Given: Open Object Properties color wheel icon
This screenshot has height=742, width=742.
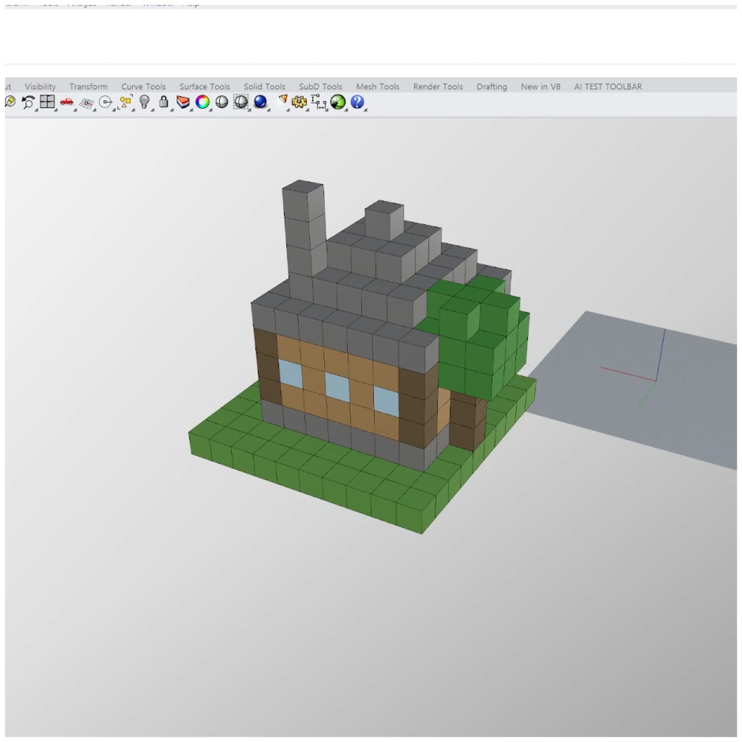Looking at the screenshot, I should [203, 103].
